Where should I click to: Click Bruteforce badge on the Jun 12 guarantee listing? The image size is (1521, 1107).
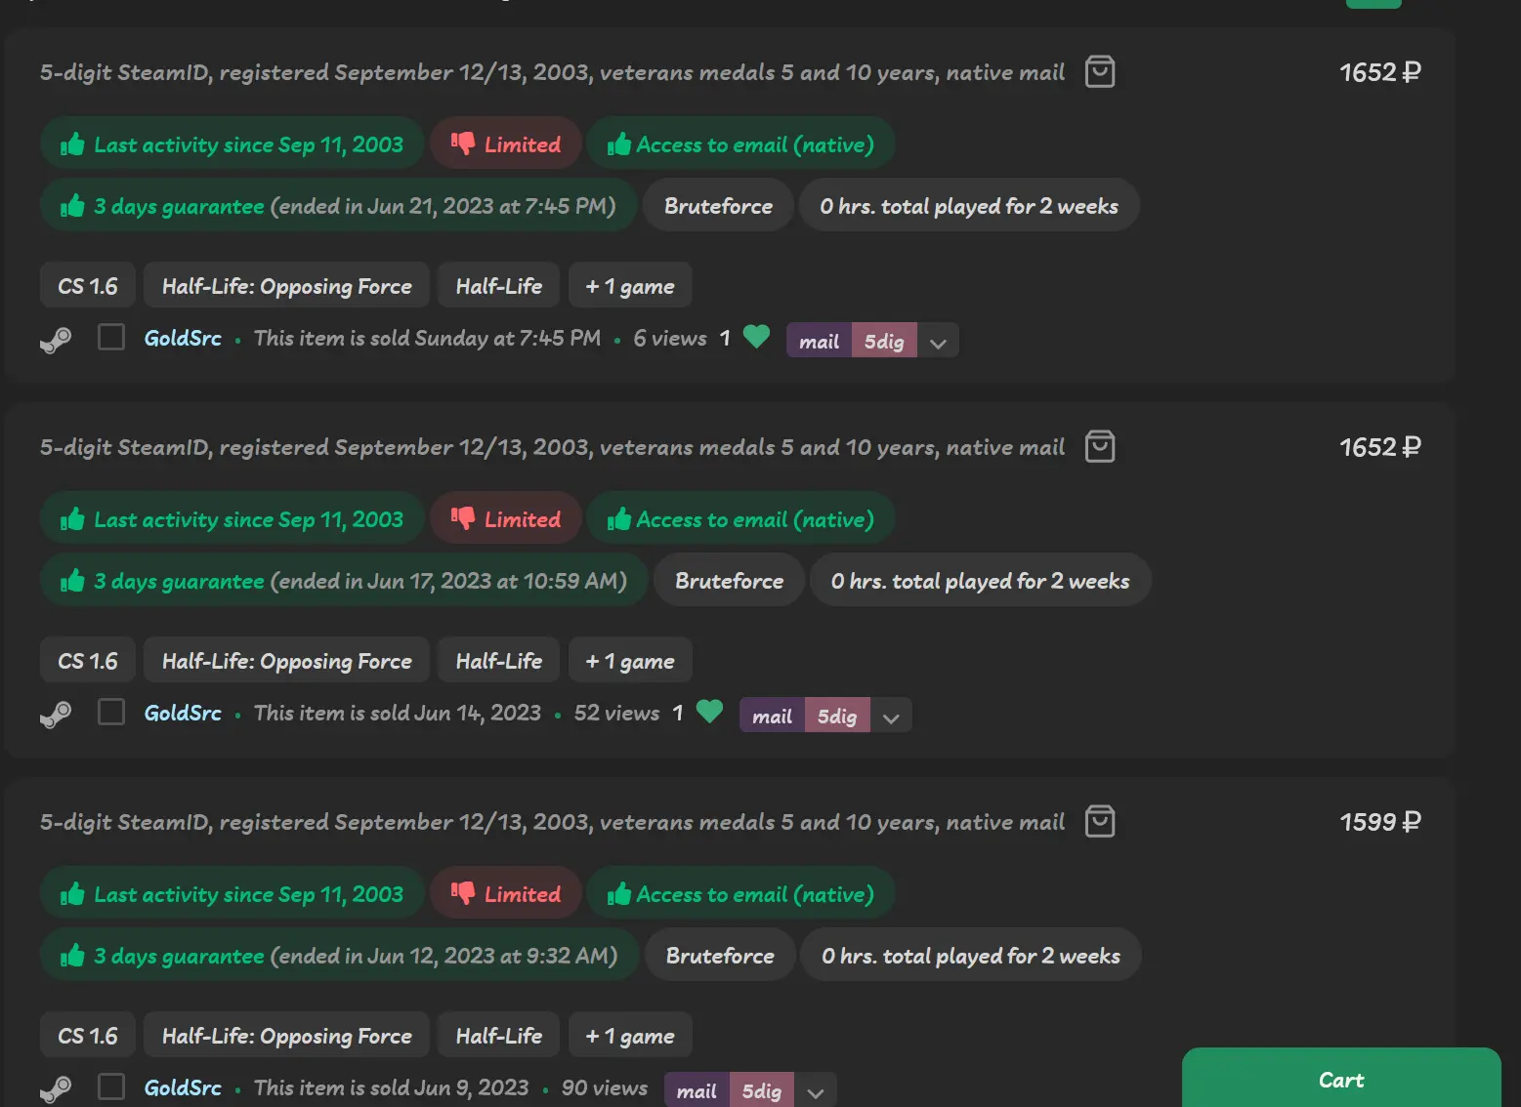tap(720, 956)
